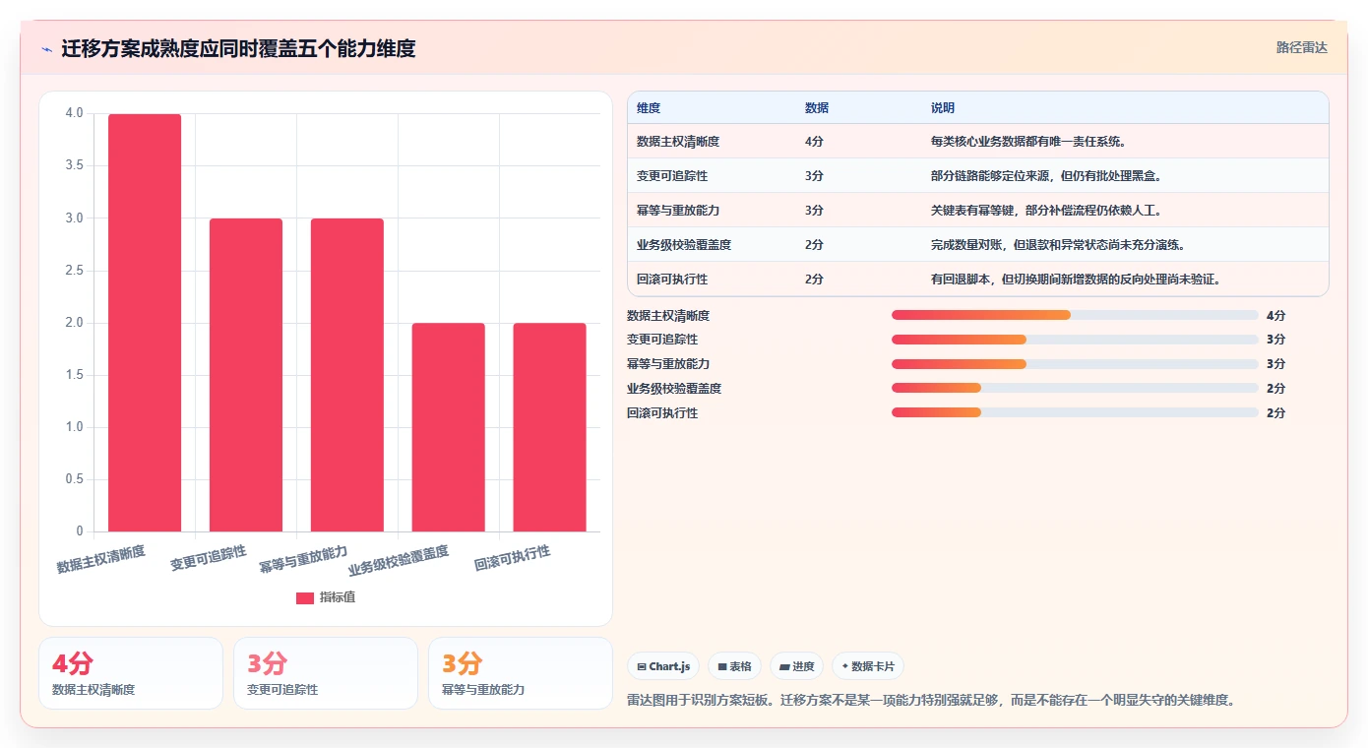This screenshot has width=1368, height=748.
Task: Click the lightning icon beside the title
Action: (47, 49)
